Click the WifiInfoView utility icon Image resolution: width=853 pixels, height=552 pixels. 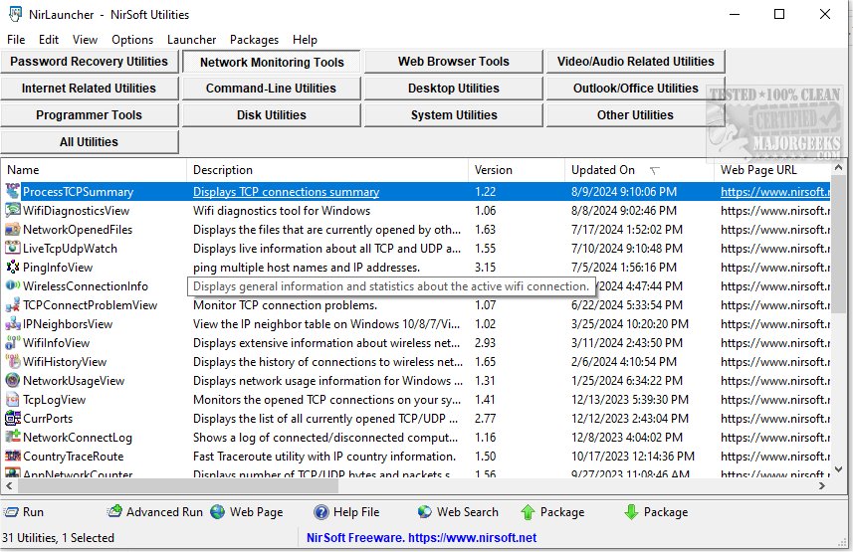(13, 342)
